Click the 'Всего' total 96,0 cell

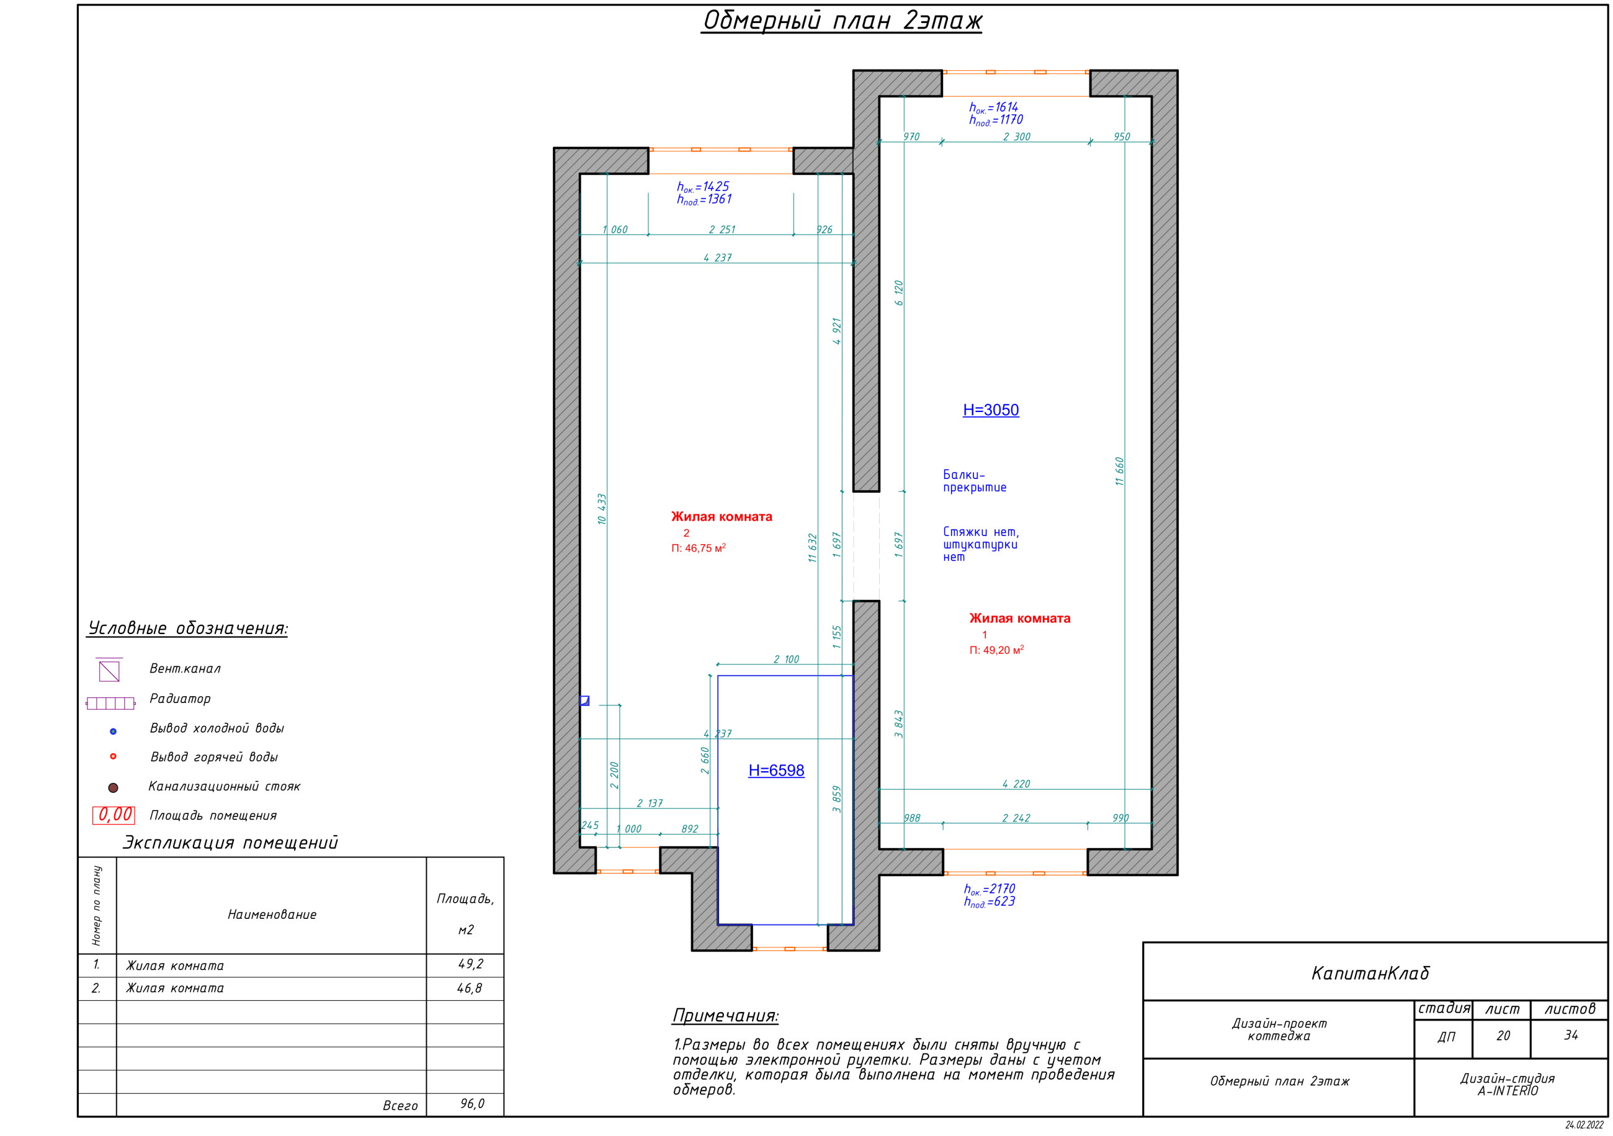[x=471, y=1104]
